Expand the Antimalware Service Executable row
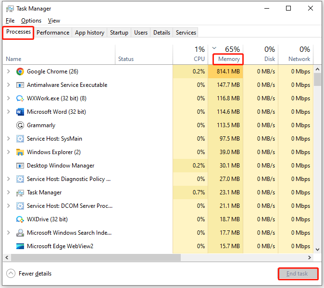 coord(9,85)
